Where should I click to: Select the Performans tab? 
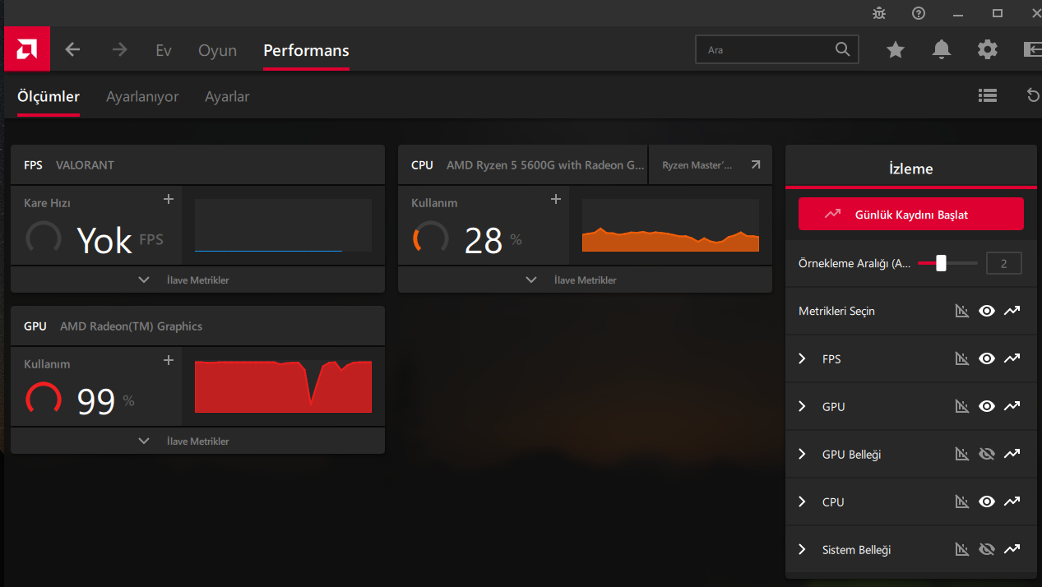pyautogui.click(x=306, y=50)
